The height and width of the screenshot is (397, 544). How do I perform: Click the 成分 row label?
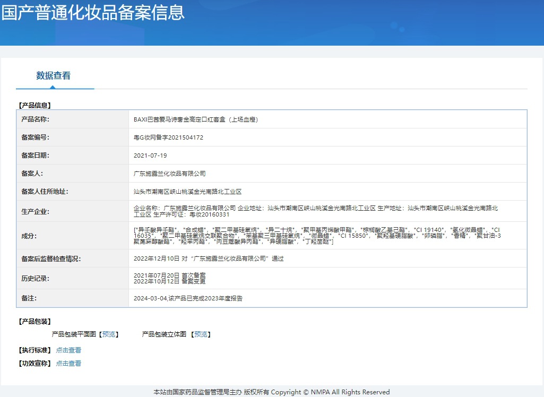(x=29, y=236)
